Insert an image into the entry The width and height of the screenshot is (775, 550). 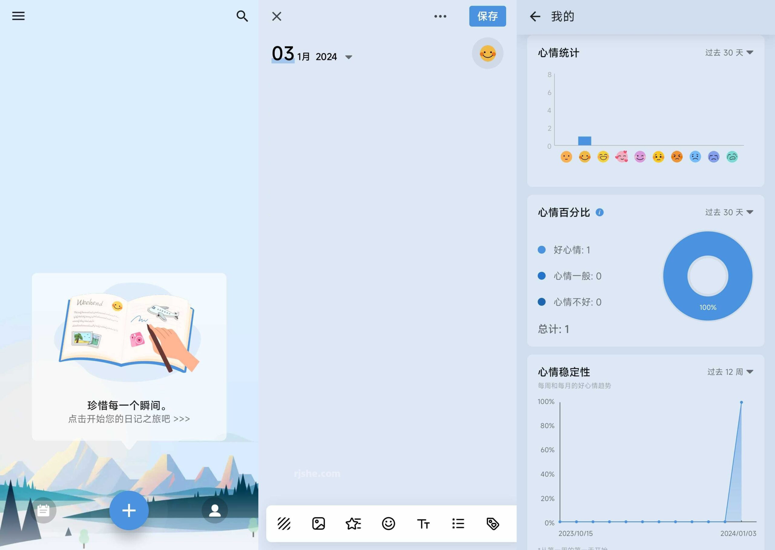pyautogui.click(x=318, y=524)
